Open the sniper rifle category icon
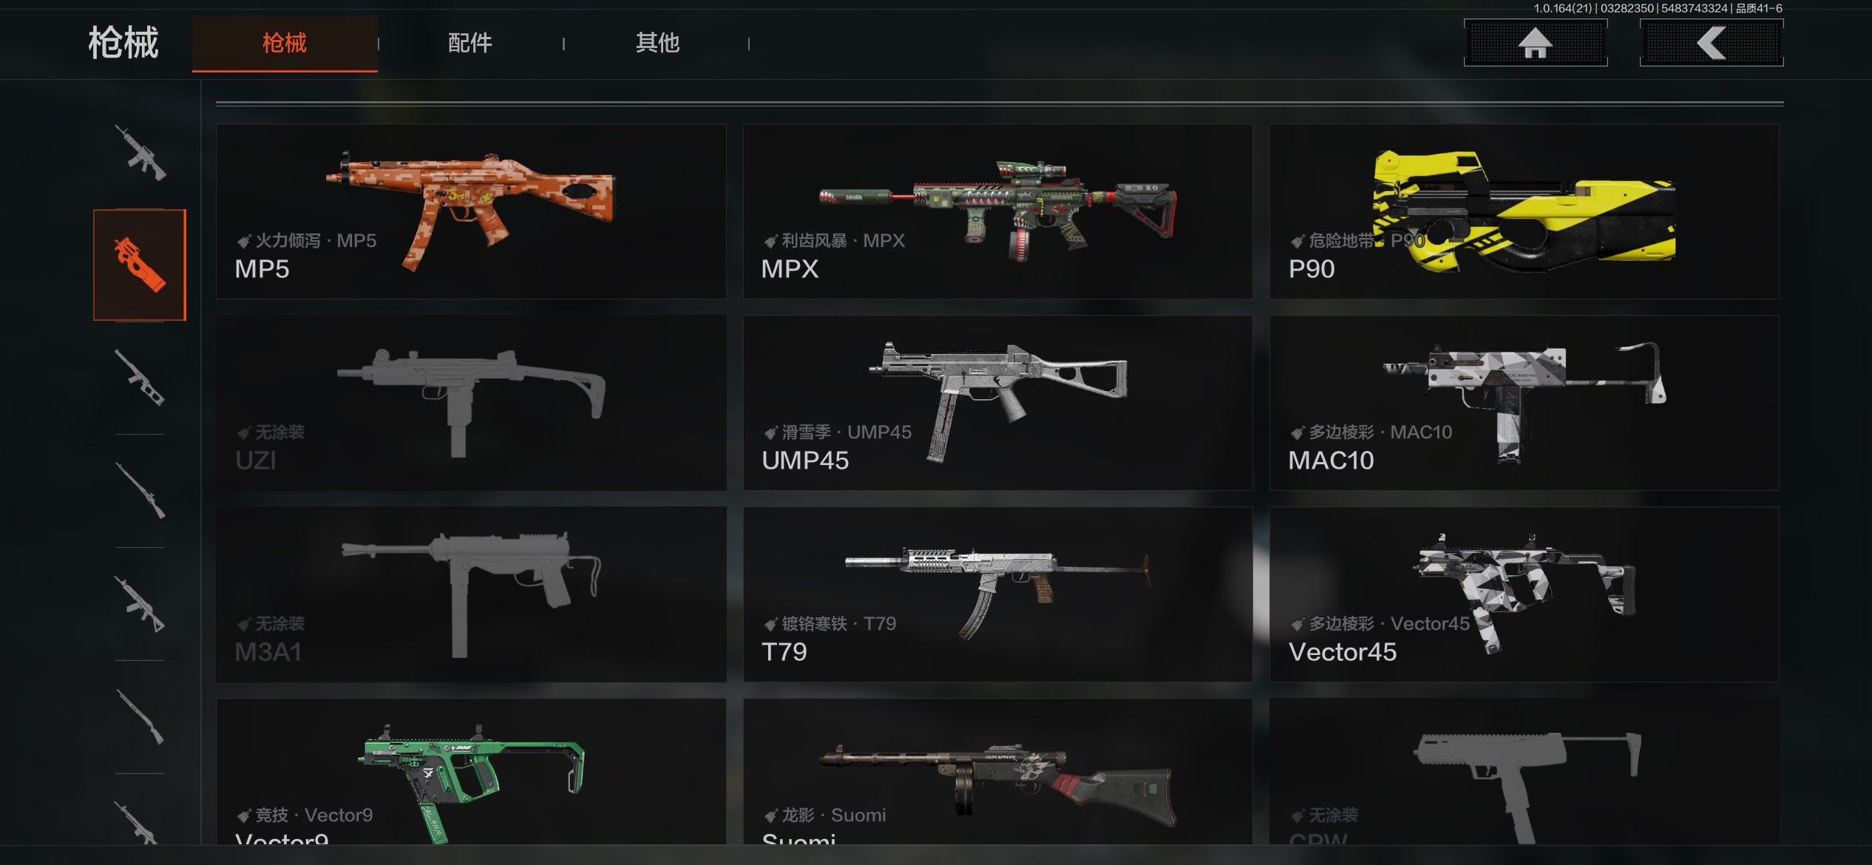This screenshot has width=1872, height=865. pos(140,491)
